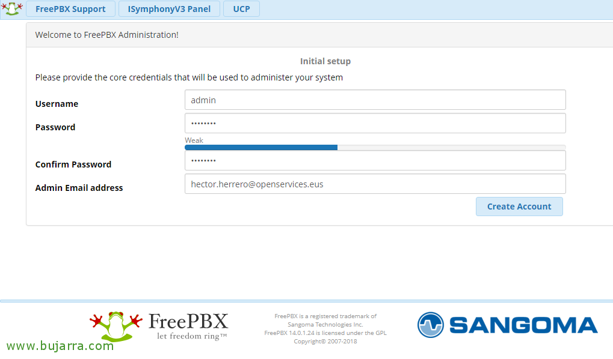
Task: Click the FreePBX 14.0.1.24 license text
Action: (x=325, y=333)
